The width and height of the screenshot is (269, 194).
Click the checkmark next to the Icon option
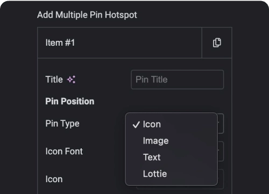(x=136, y=125)
